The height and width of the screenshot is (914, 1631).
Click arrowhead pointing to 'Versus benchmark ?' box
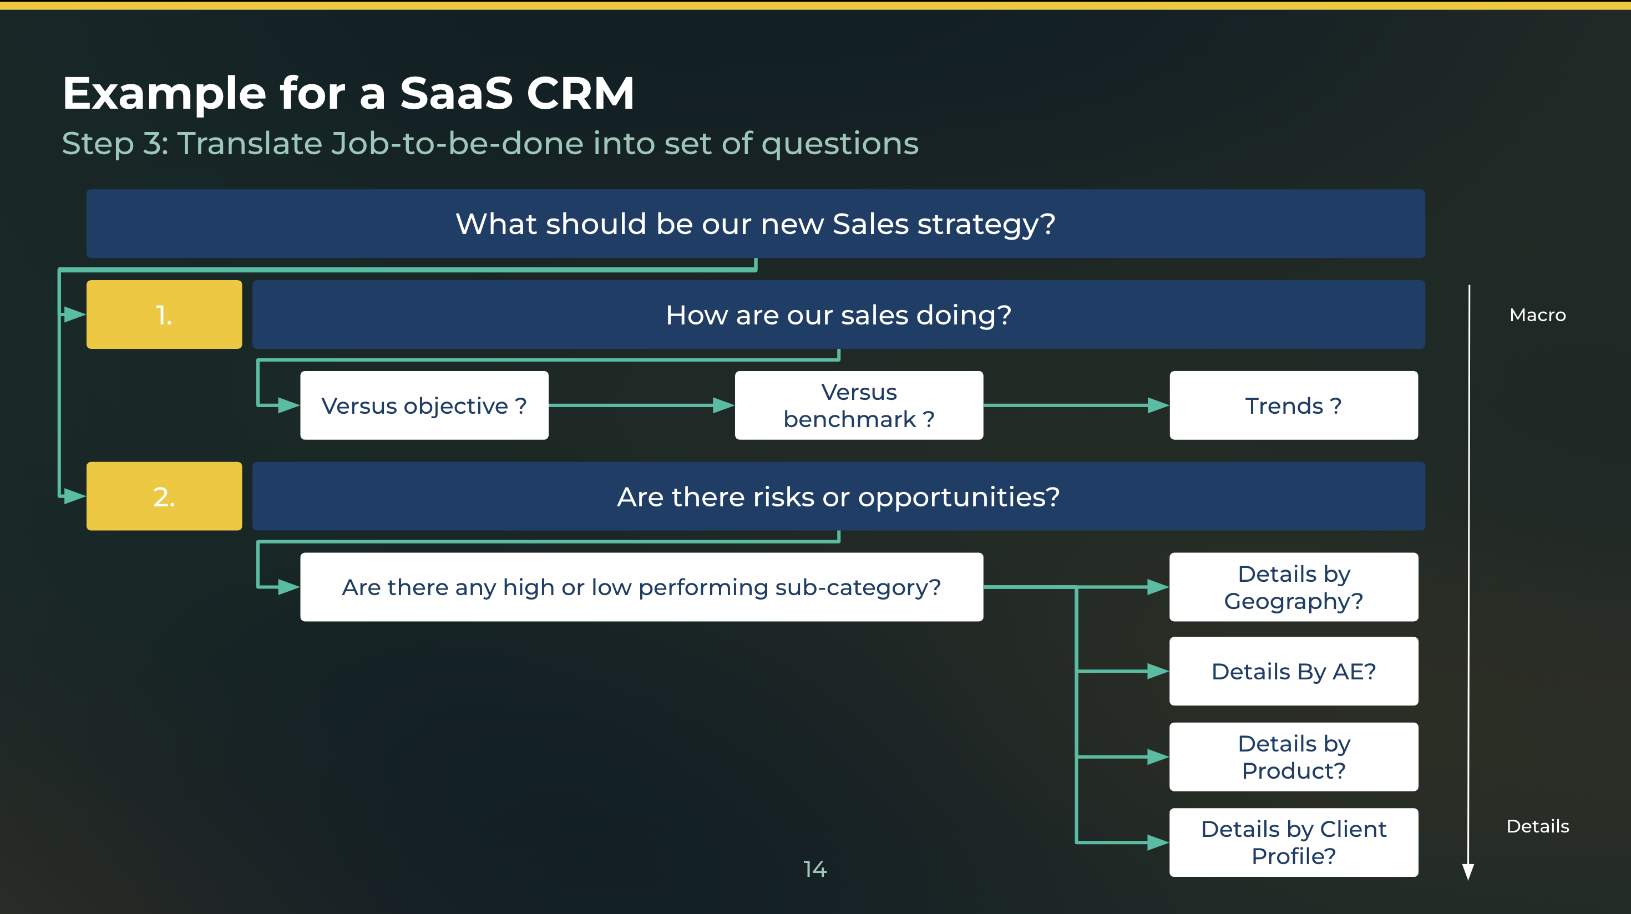coord(722,405)
